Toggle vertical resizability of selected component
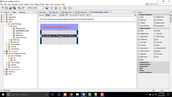The height and width of the screenshot is (97, 172). (x=91, y=15)
